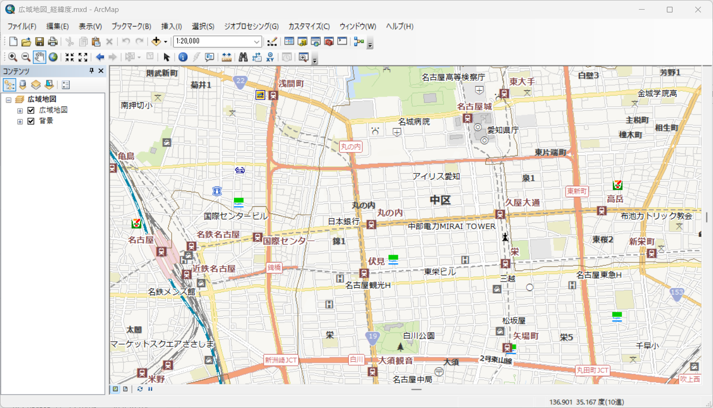
Task: Uncheck the 背景 layer visibility checkbox
Action: (31, 121)
